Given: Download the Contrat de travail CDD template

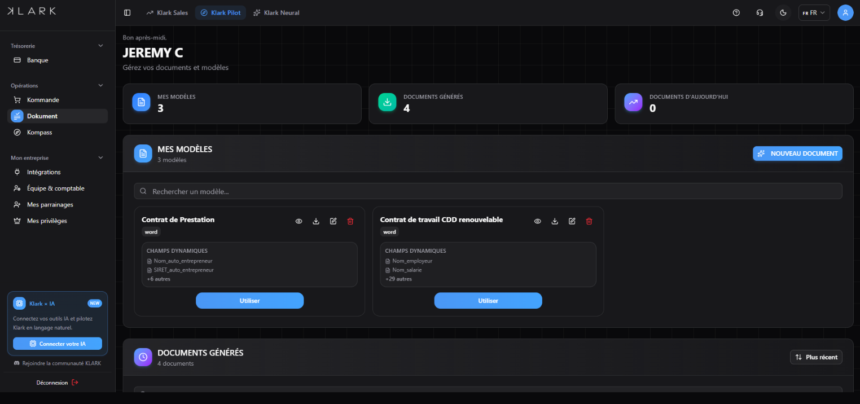Looking at the screenshot, I should click(x=555, y=221).
